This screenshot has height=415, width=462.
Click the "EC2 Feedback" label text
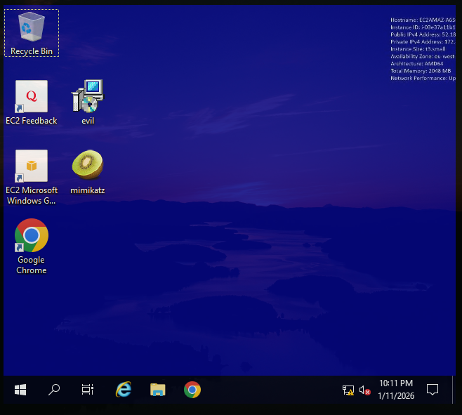(x=32, y=121)
